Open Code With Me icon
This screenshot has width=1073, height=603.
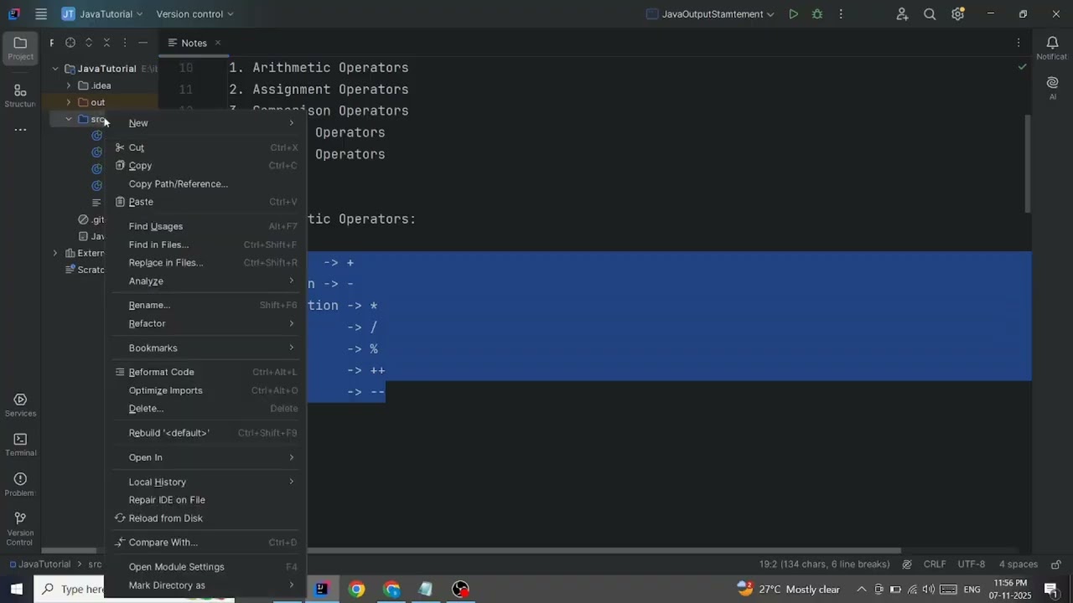click(902, 14)
